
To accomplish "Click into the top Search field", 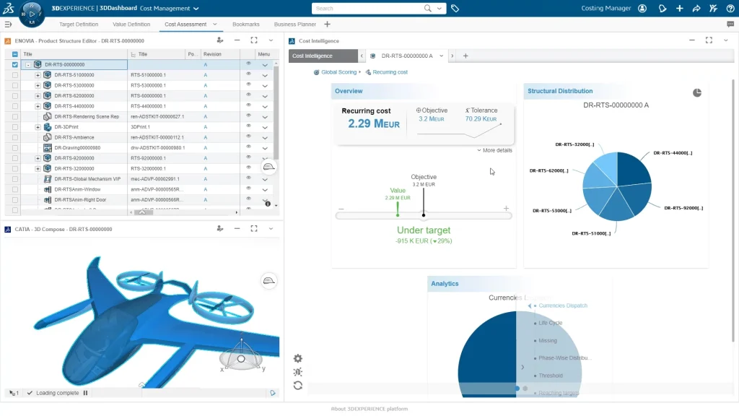I will 368,9.
